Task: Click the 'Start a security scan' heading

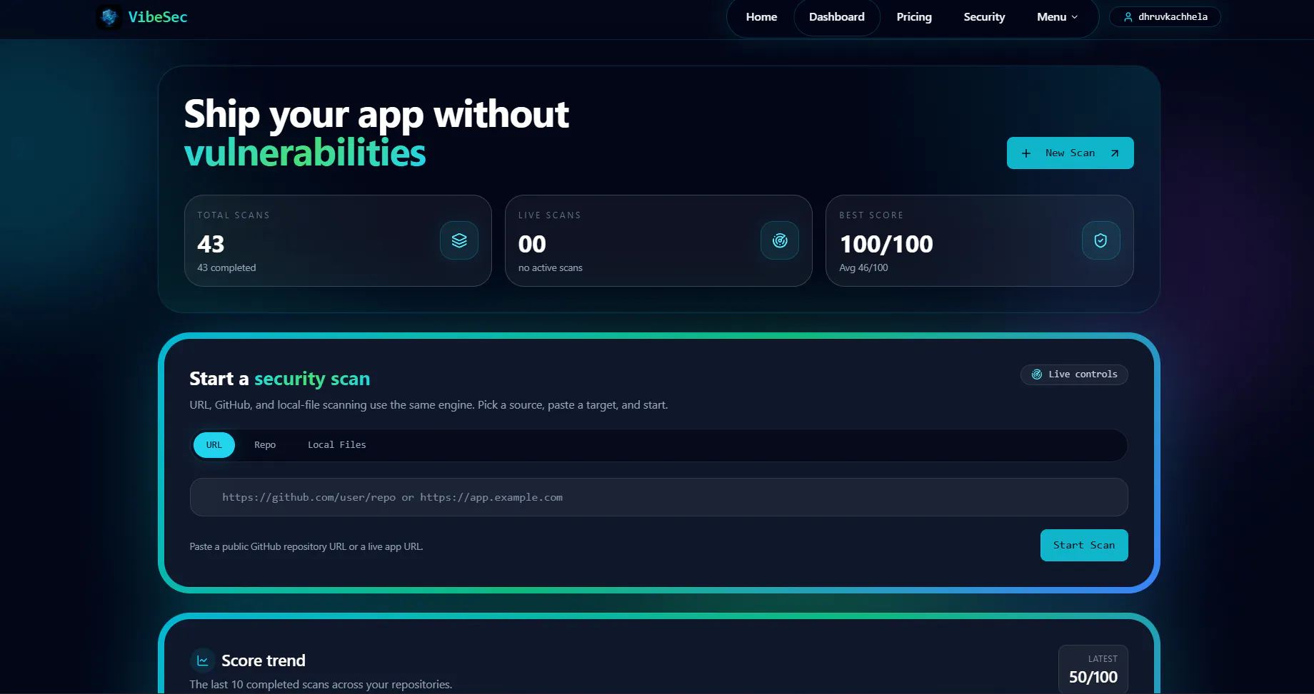Action: click(280, 379)
